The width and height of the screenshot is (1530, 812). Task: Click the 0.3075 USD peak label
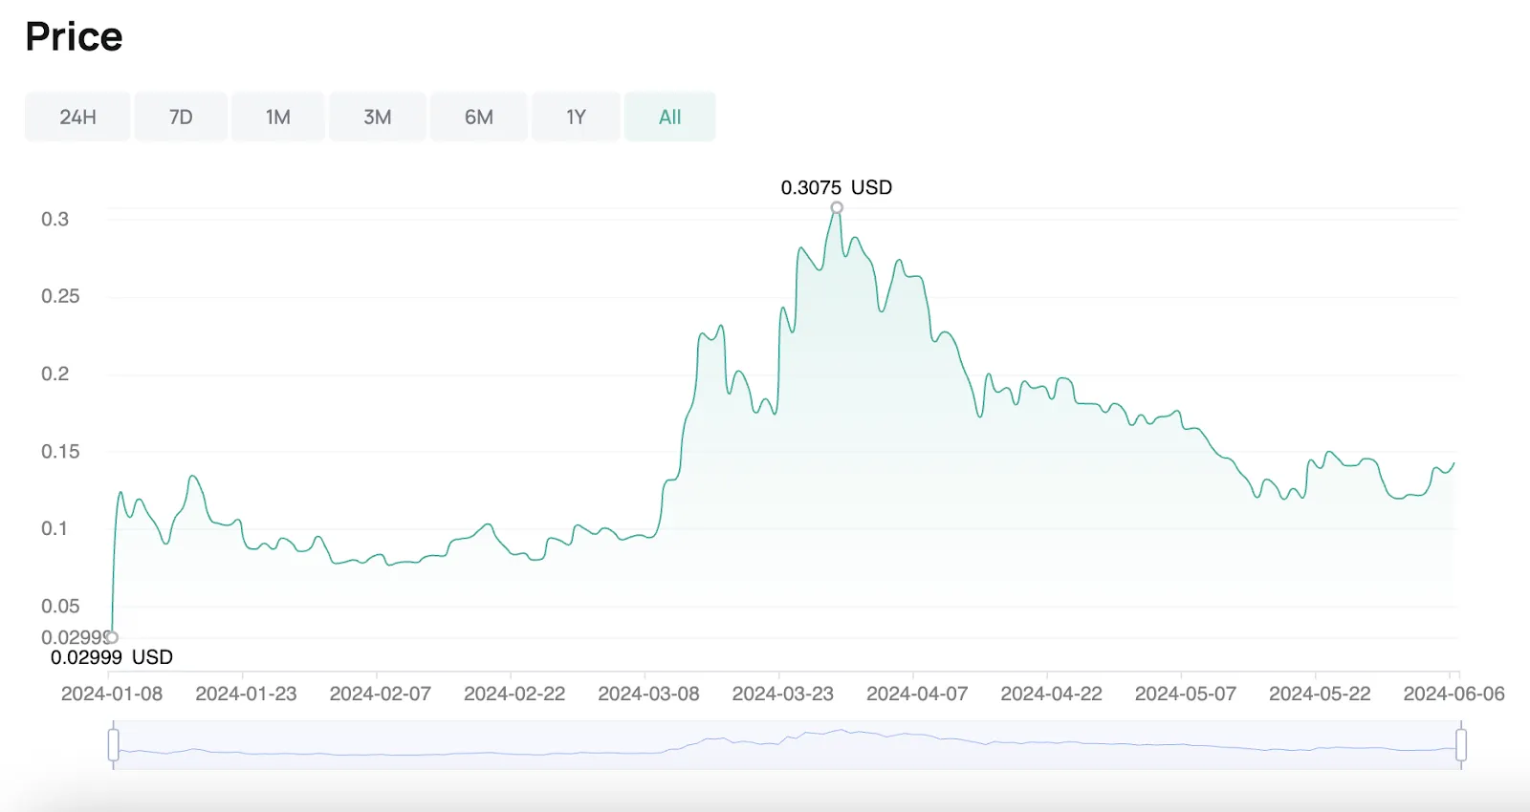(837, 187)
